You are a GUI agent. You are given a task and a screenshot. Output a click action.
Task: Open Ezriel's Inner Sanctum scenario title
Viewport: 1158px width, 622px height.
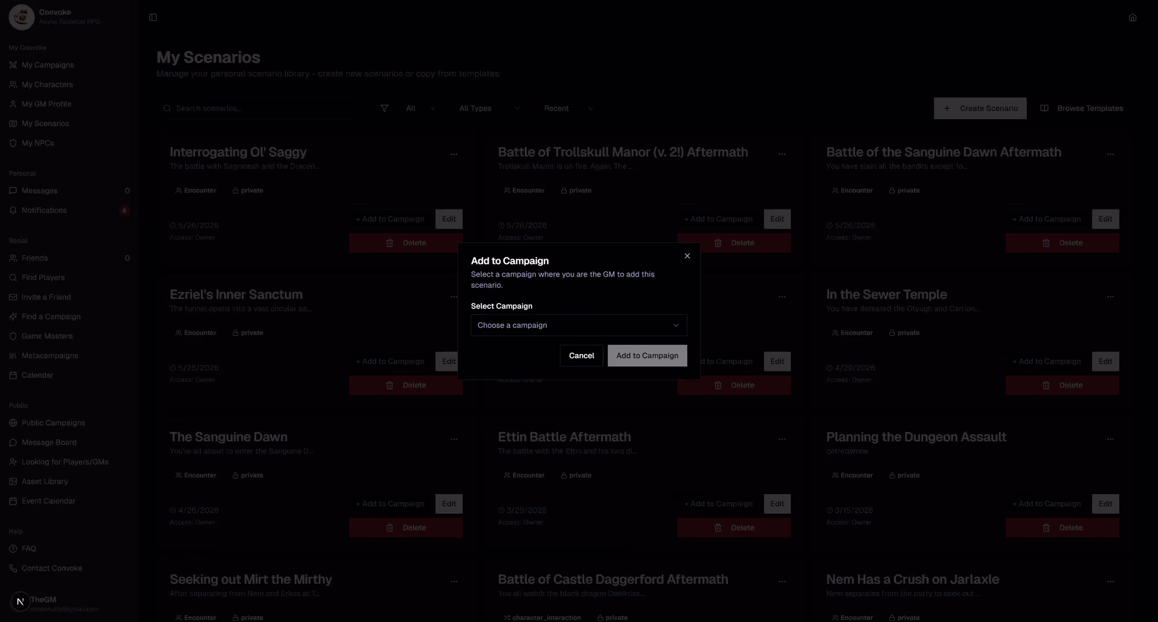coord(236,295)
